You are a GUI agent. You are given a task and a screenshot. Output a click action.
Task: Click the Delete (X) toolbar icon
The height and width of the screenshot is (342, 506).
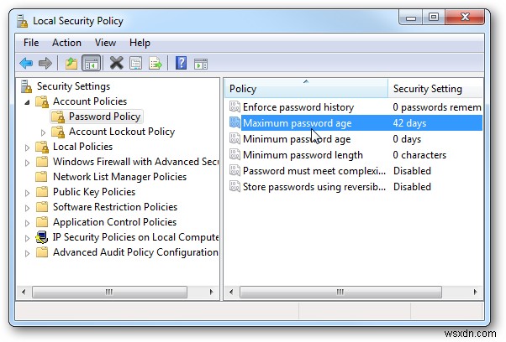[x=116, y=63]
